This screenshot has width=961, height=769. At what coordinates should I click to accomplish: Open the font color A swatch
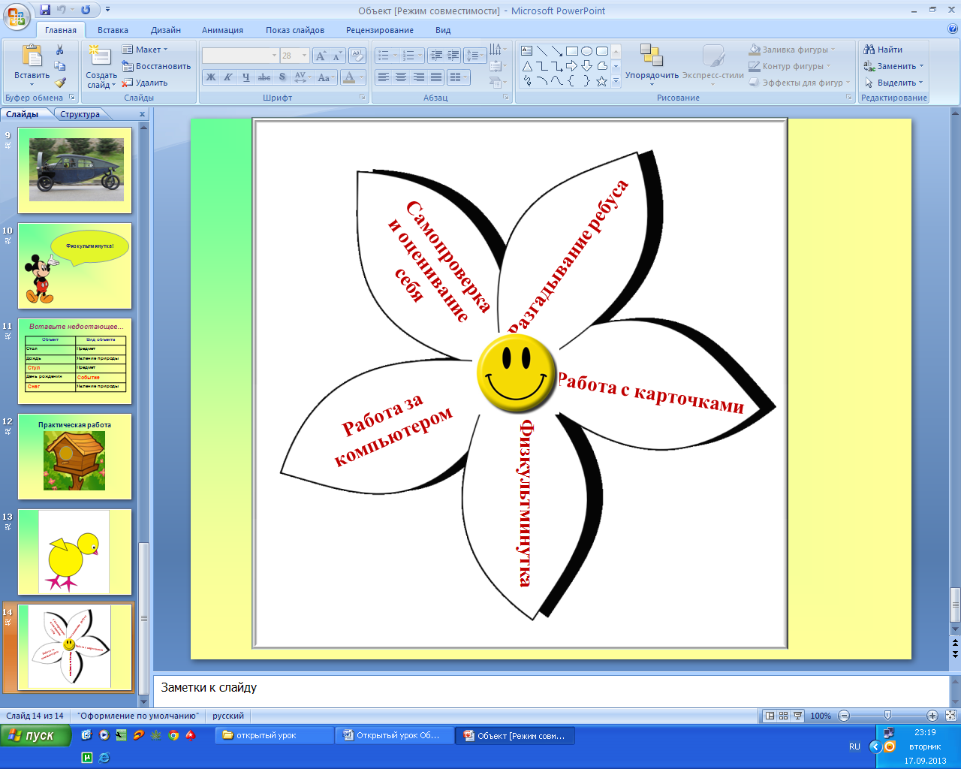(x=348, y=77)
